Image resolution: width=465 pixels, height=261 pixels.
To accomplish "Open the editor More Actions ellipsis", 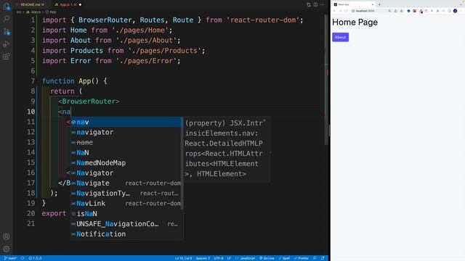I will (323, 4).
